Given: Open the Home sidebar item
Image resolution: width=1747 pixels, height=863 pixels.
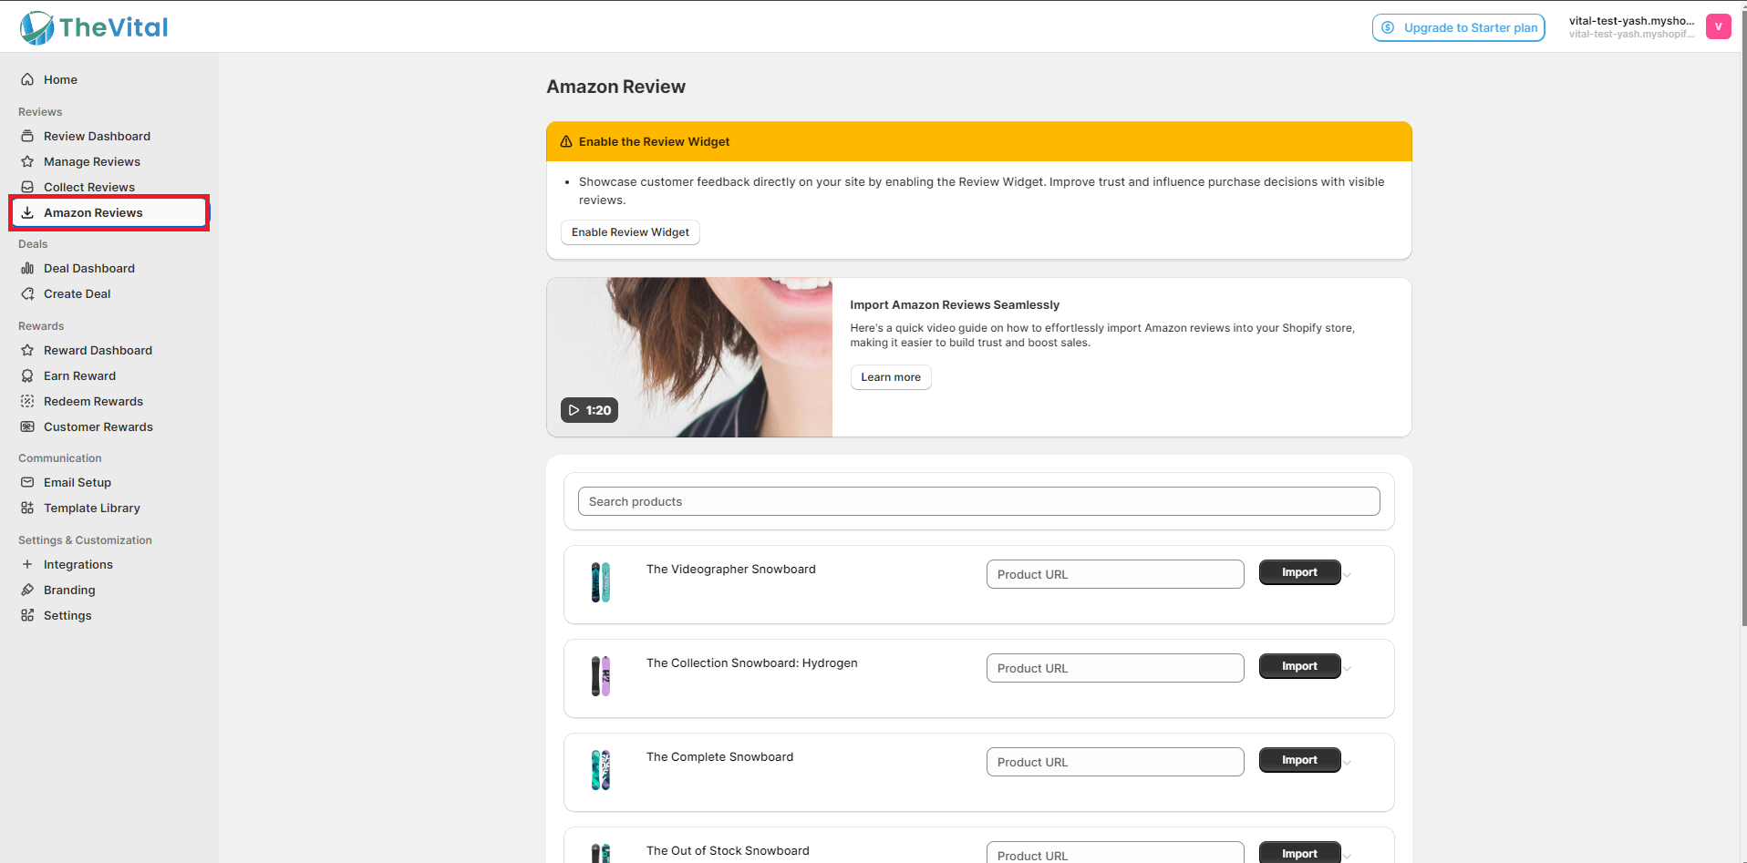Looking at the screenshot, I should pyautogui.click(x=60, y=80).
